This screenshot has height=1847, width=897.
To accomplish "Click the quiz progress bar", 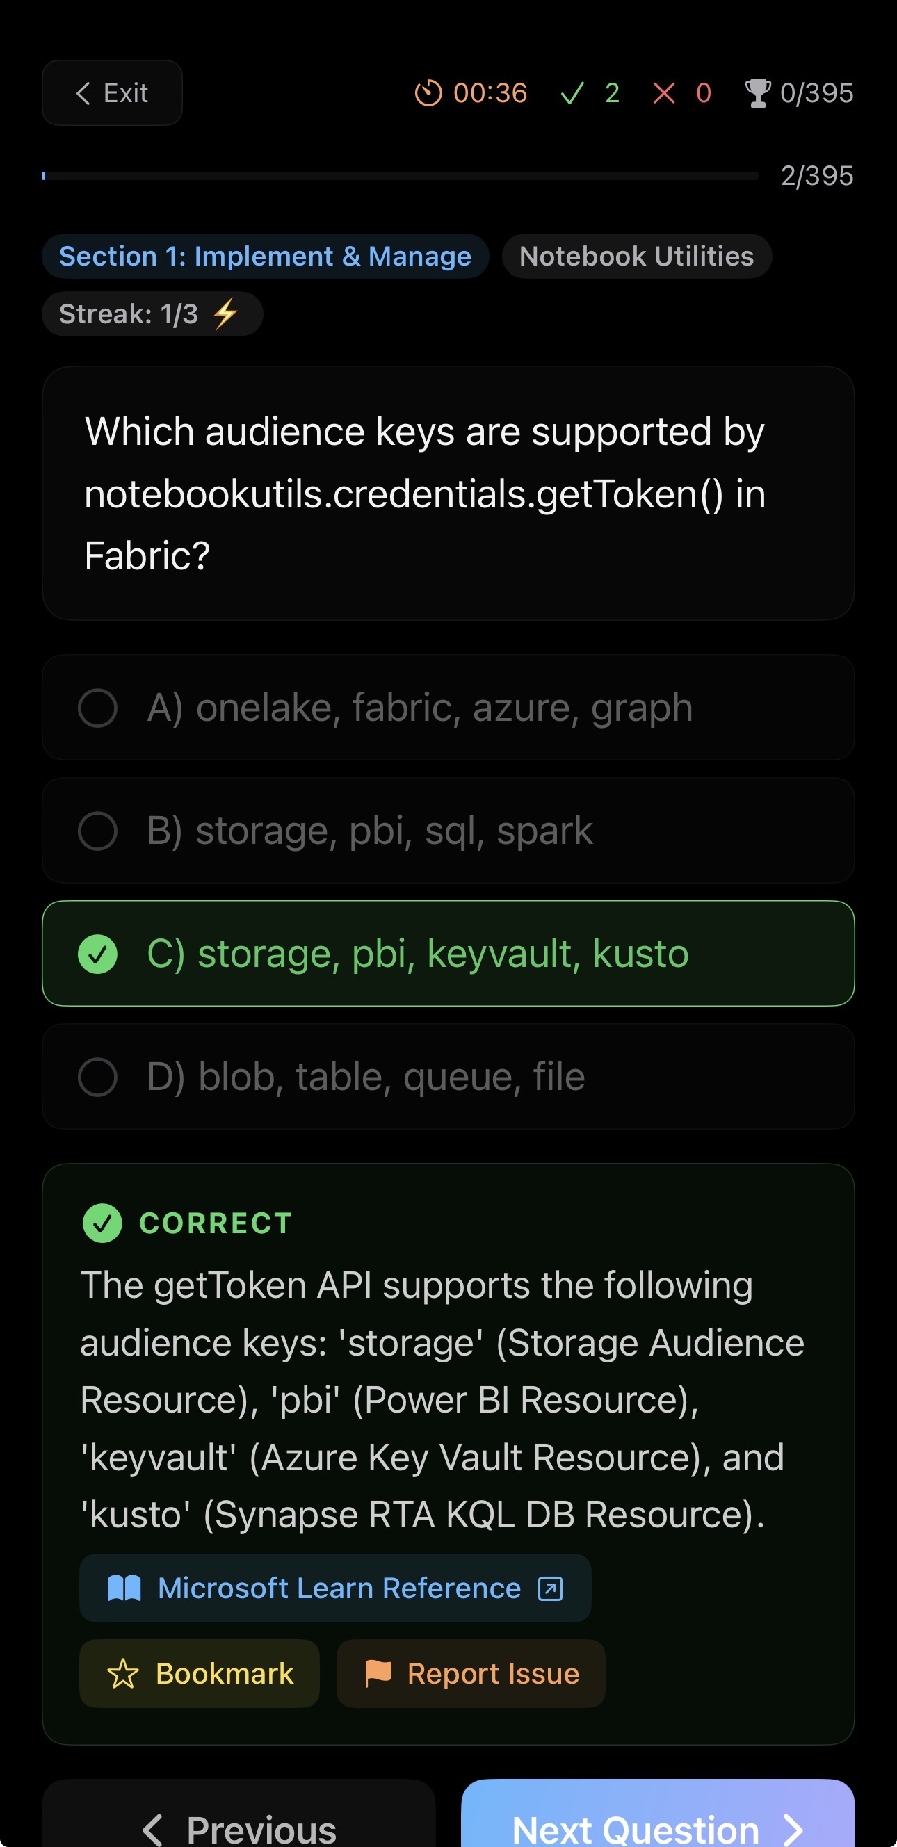I will (400, 176).
